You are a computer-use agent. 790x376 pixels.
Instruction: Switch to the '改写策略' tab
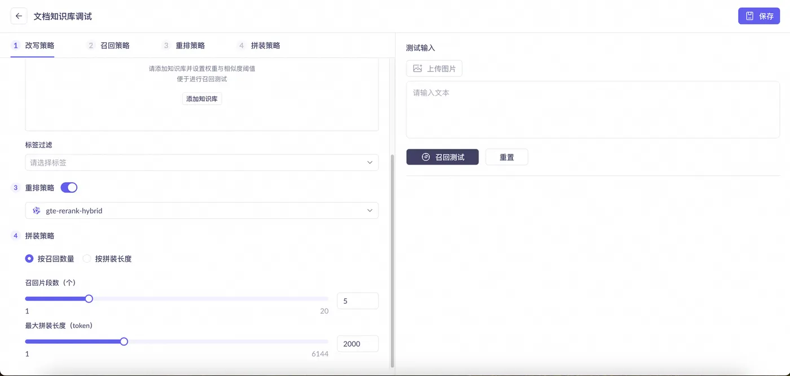tap(33, 46)
